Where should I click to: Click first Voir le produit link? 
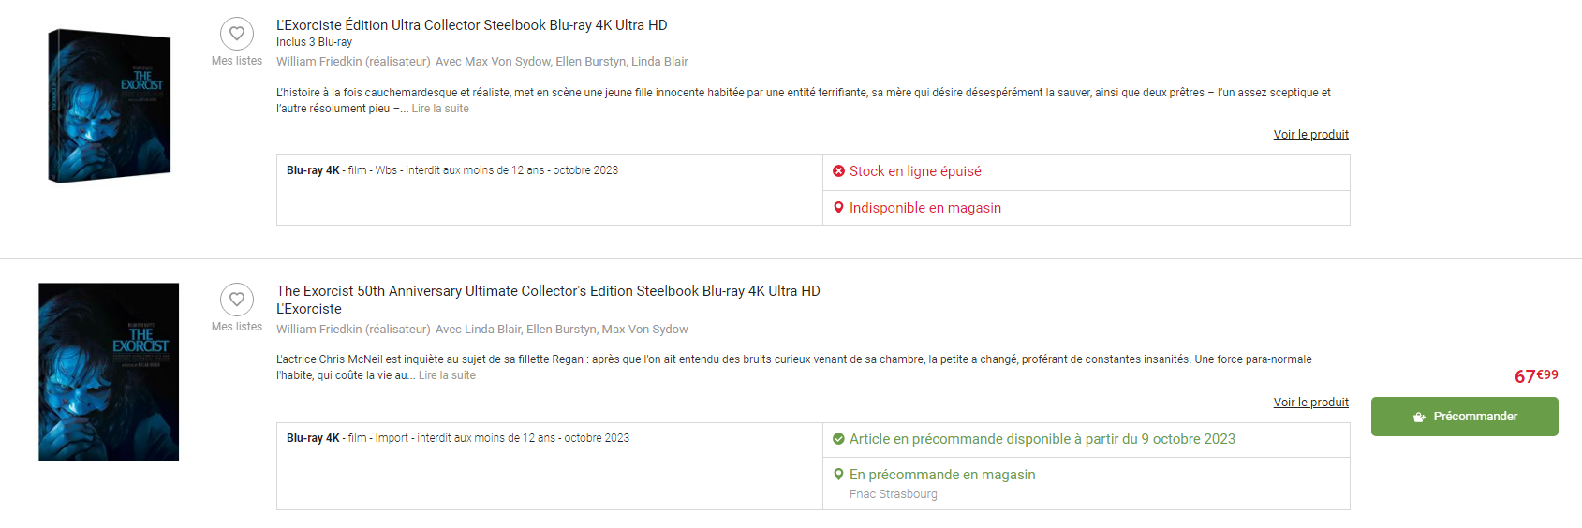click(x=1310, y=135)
